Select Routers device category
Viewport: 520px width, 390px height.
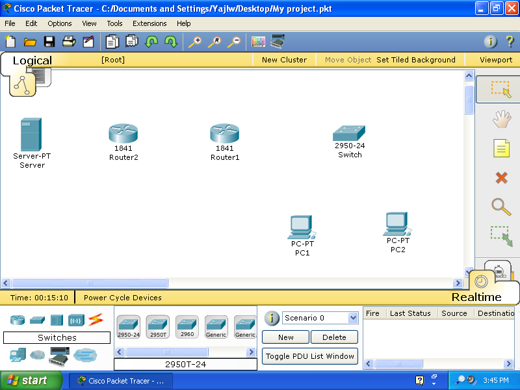pos(18,320)
